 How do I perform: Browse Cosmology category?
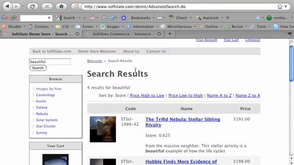pyautogui.click(x=45, y=95)
